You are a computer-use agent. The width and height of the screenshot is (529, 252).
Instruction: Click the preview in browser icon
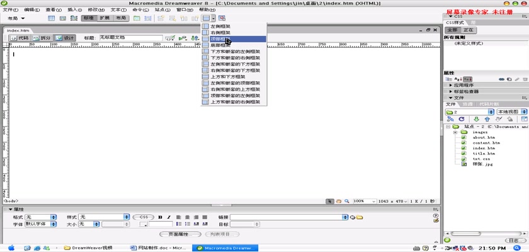tap(183, 38)
